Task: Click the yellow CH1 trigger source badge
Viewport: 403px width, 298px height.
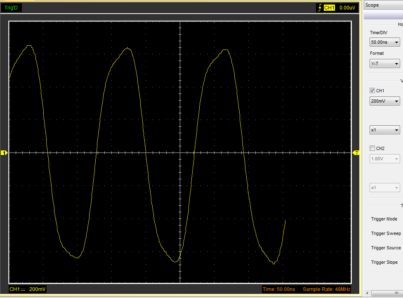Action: coord(329,8)
